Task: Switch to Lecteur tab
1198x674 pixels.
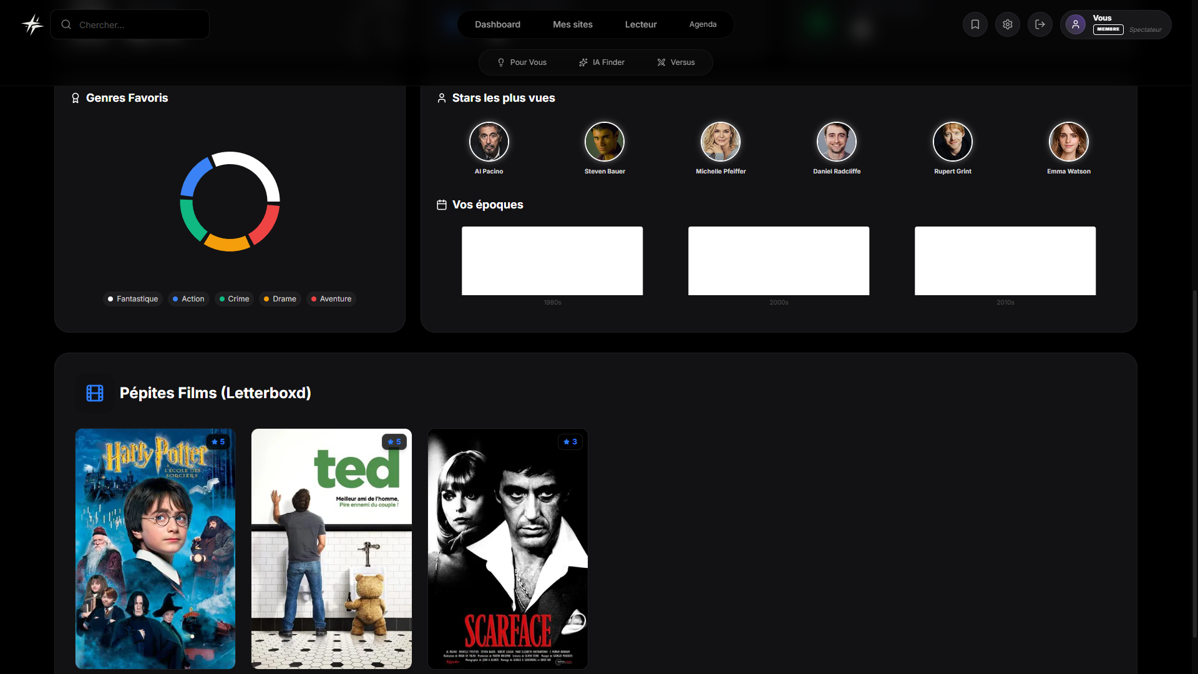Action: (641, 24)
